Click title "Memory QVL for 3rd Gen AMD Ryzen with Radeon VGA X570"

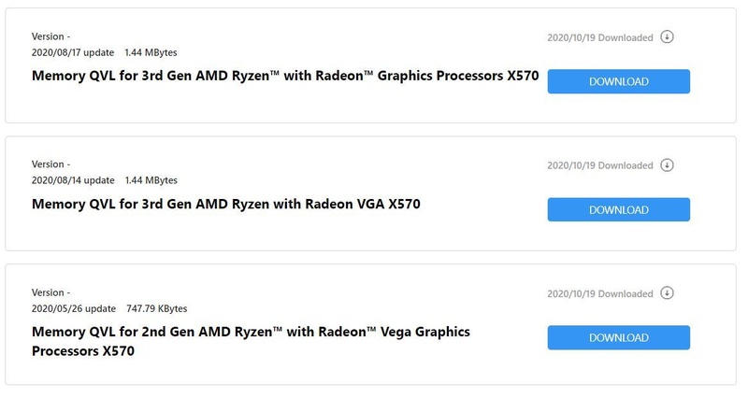tap(225, 204)
